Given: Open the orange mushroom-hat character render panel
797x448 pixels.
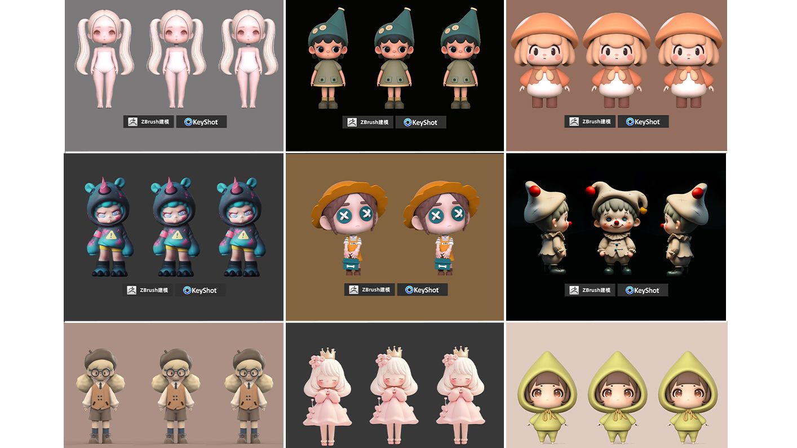Looking at the screenshot, I should tap(617, 76).
